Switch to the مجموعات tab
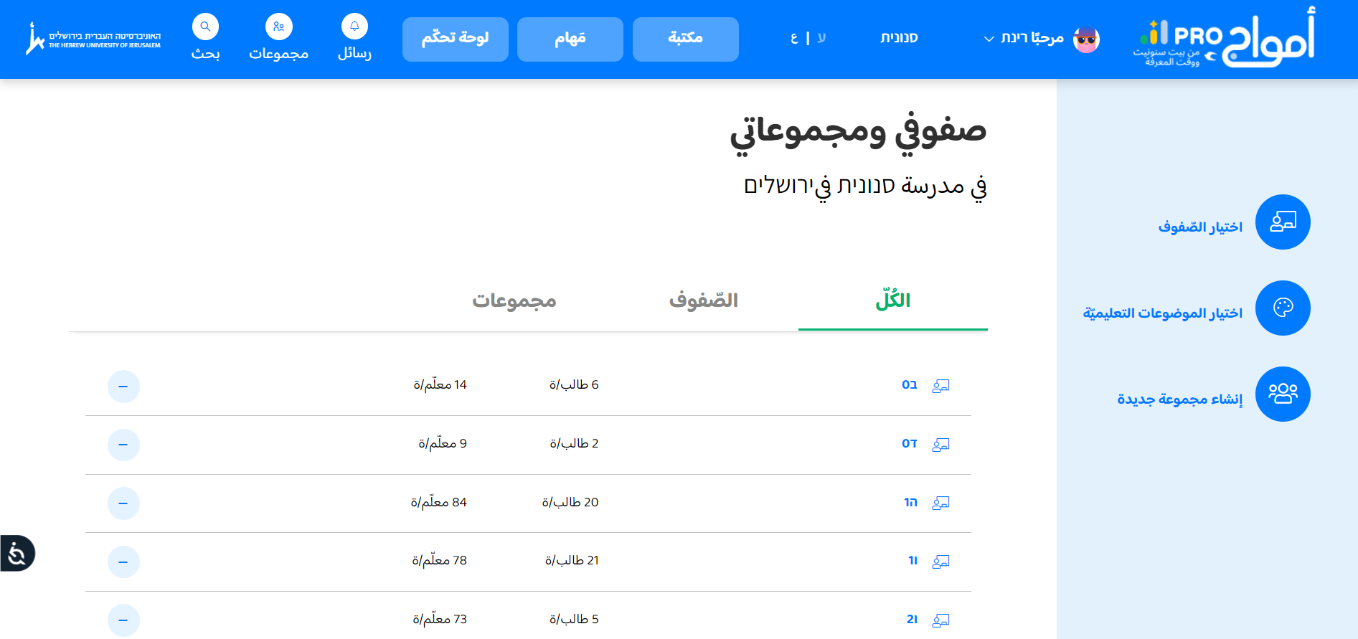 pyautogui.click(x=514, y=300)
